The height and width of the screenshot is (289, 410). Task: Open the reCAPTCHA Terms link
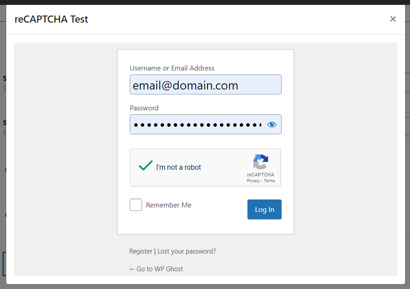[x=269, y=181]
